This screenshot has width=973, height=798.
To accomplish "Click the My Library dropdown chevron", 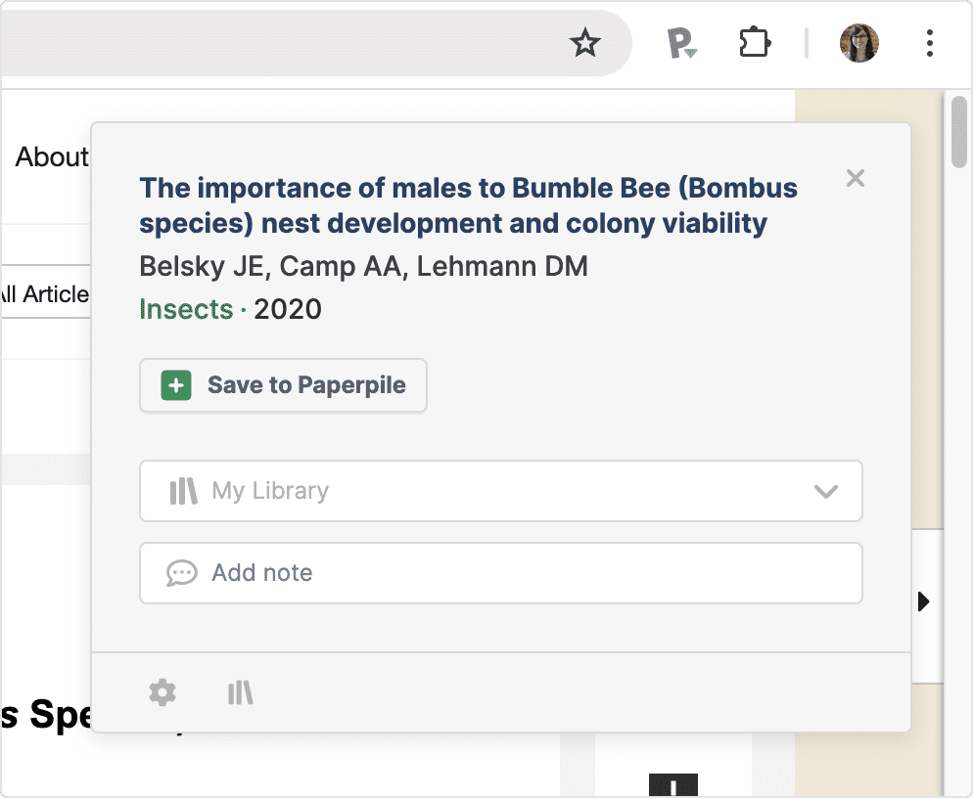I will point(826,491).
